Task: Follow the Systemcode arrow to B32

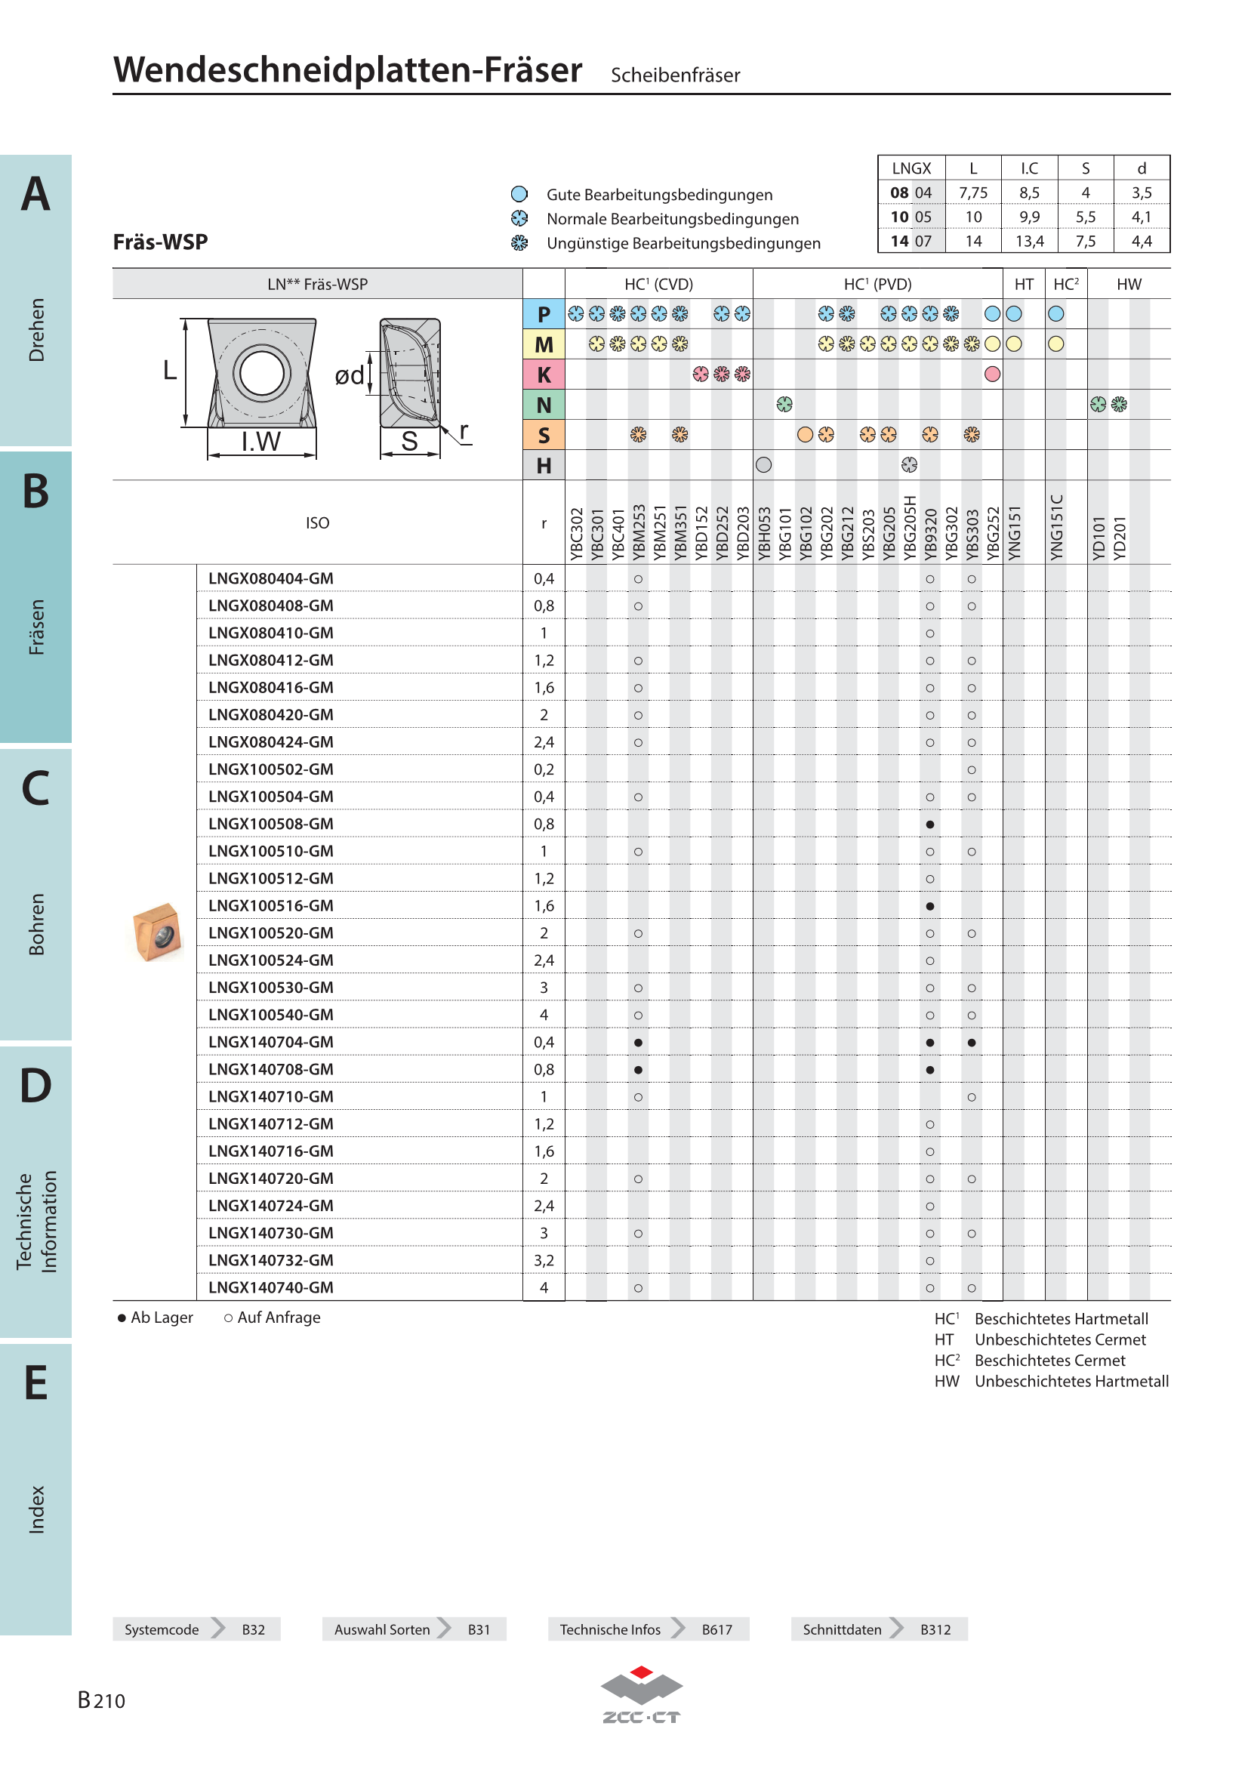Action: coord(196,1629)
